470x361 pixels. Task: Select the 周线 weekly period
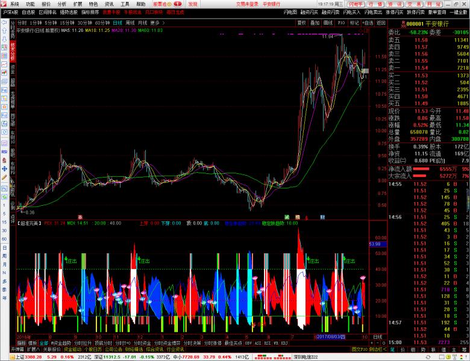pos(130,23)
